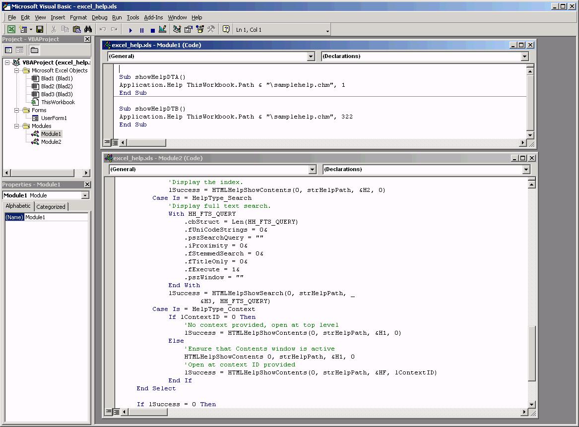The image size is (579, 427).
Task: Open the Insert UserForm dropdown arrow
Action: point(30,29)
